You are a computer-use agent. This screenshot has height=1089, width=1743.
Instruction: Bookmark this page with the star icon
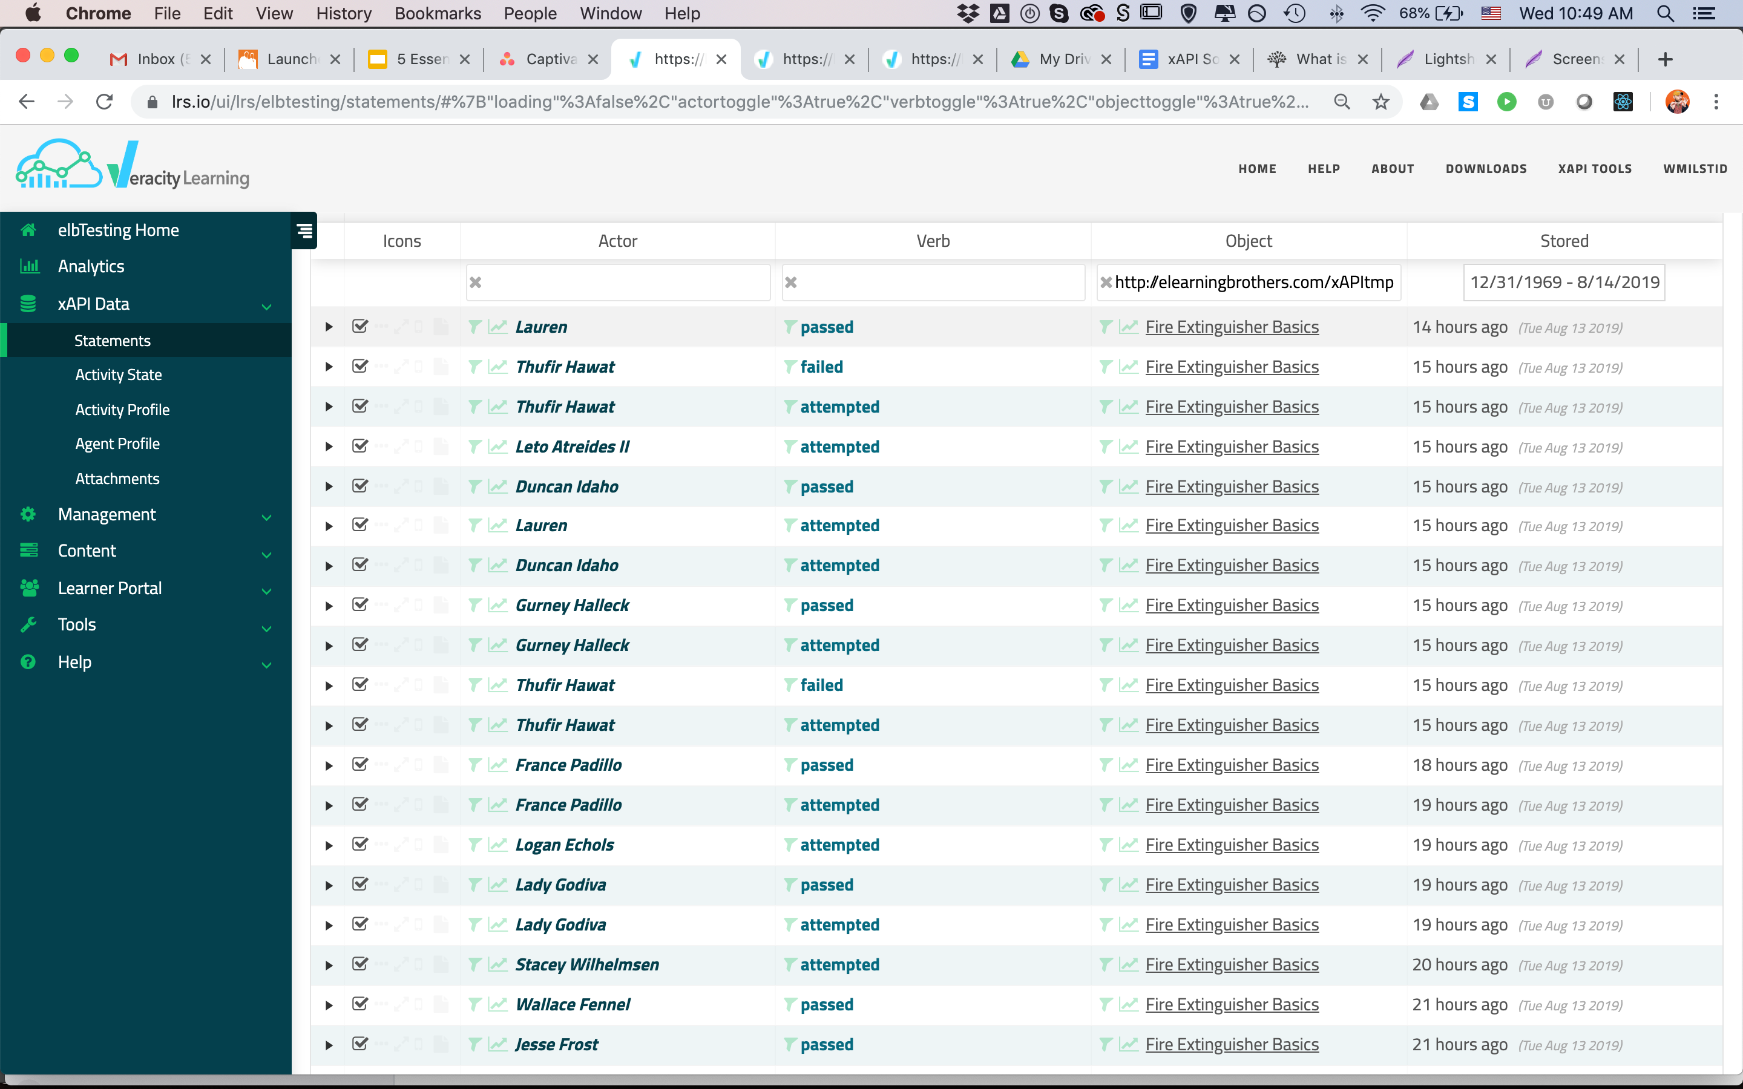1380,102
